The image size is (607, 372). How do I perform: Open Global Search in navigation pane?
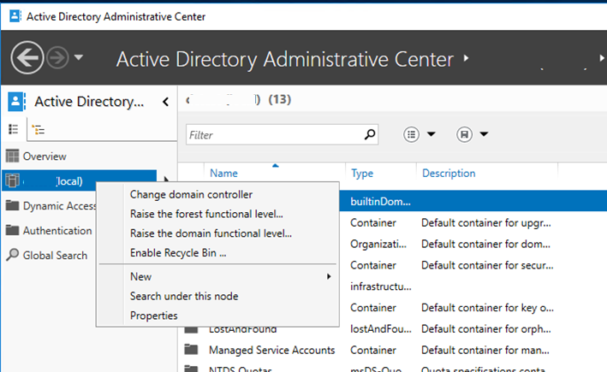tap(55, 255)
